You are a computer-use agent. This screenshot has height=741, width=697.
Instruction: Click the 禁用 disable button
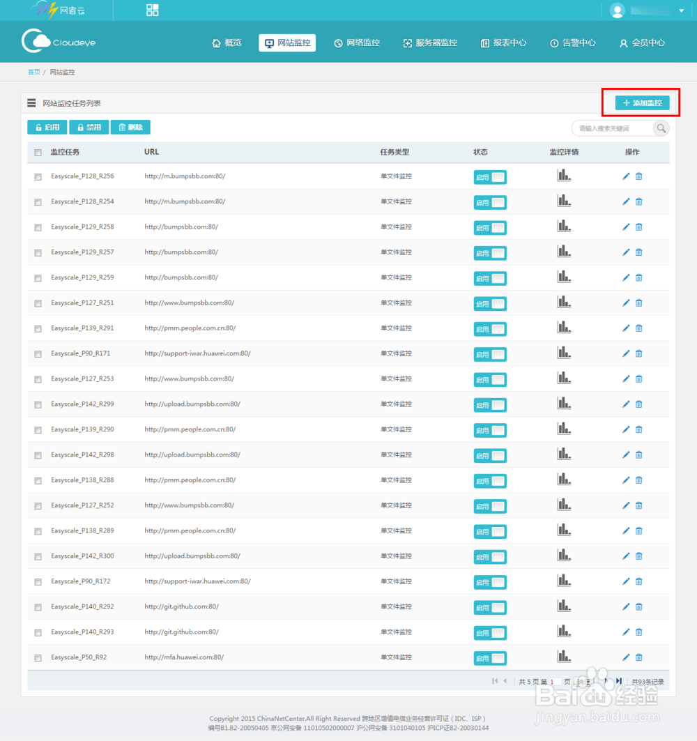[89, 127]
